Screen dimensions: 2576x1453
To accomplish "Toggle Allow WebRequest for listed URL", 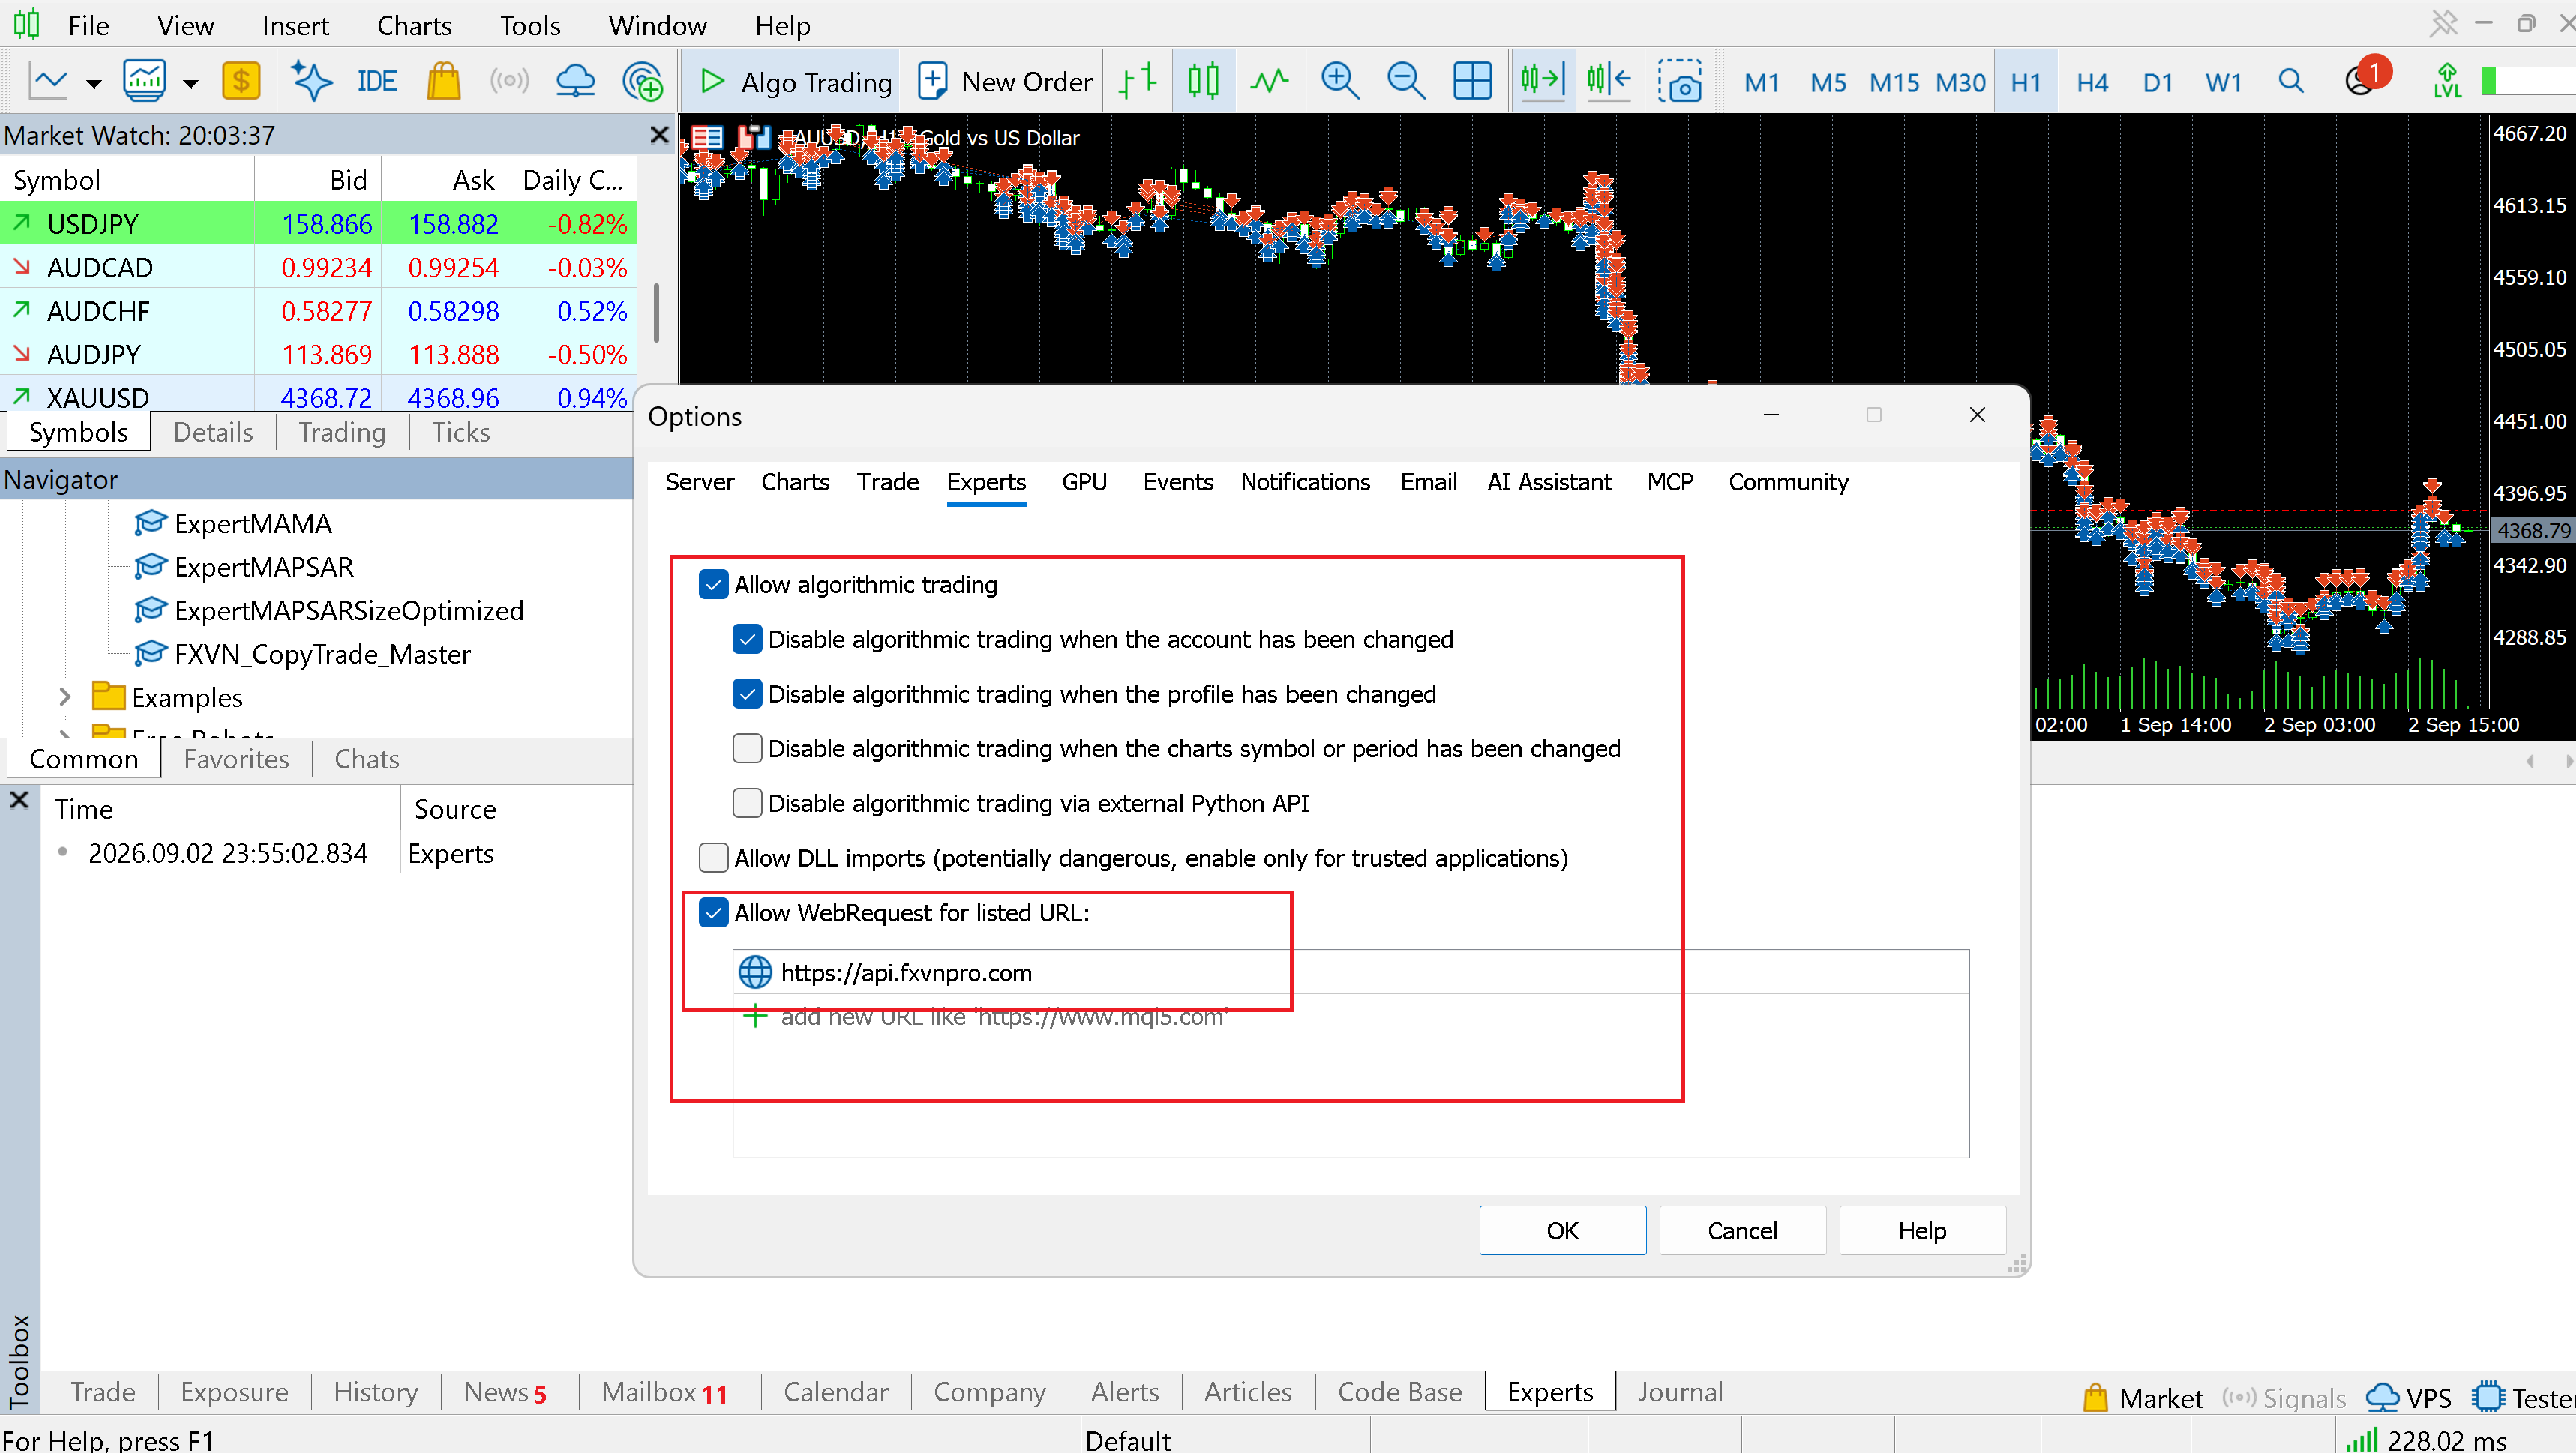I will 713,913.
